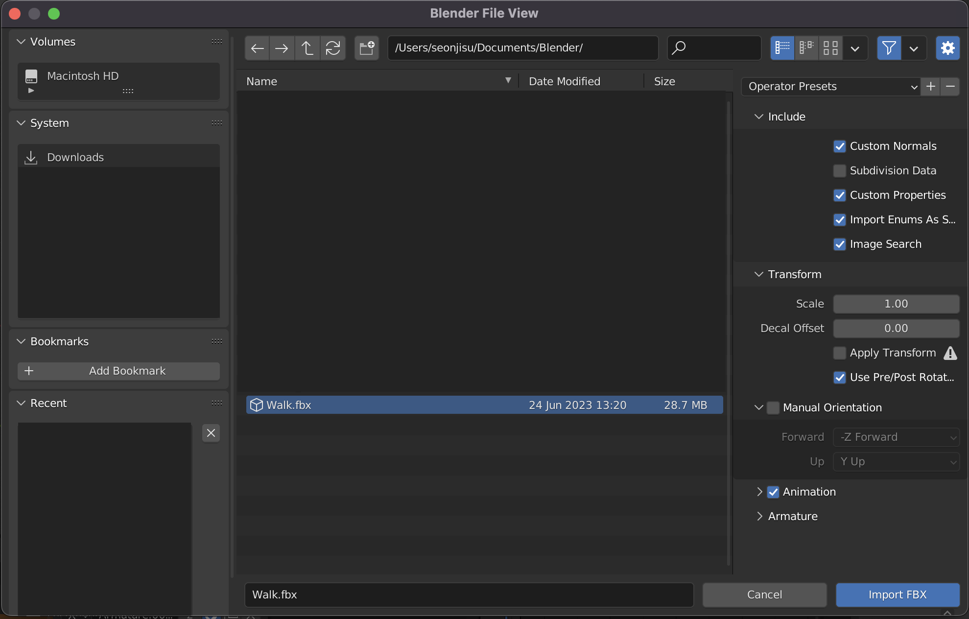Create a new folder
The image size is (969, 619).
tap(367, 48)
